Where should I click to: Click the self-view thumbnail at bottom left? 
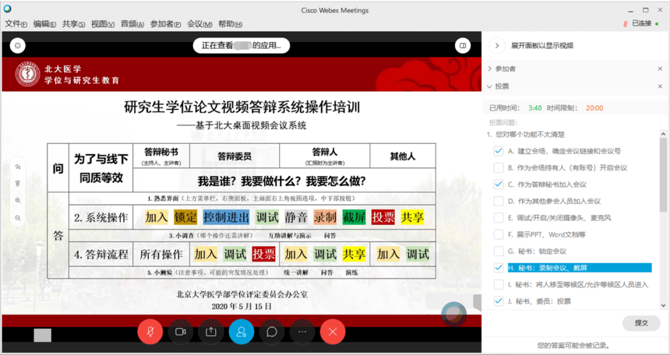[x=42, y=335]
